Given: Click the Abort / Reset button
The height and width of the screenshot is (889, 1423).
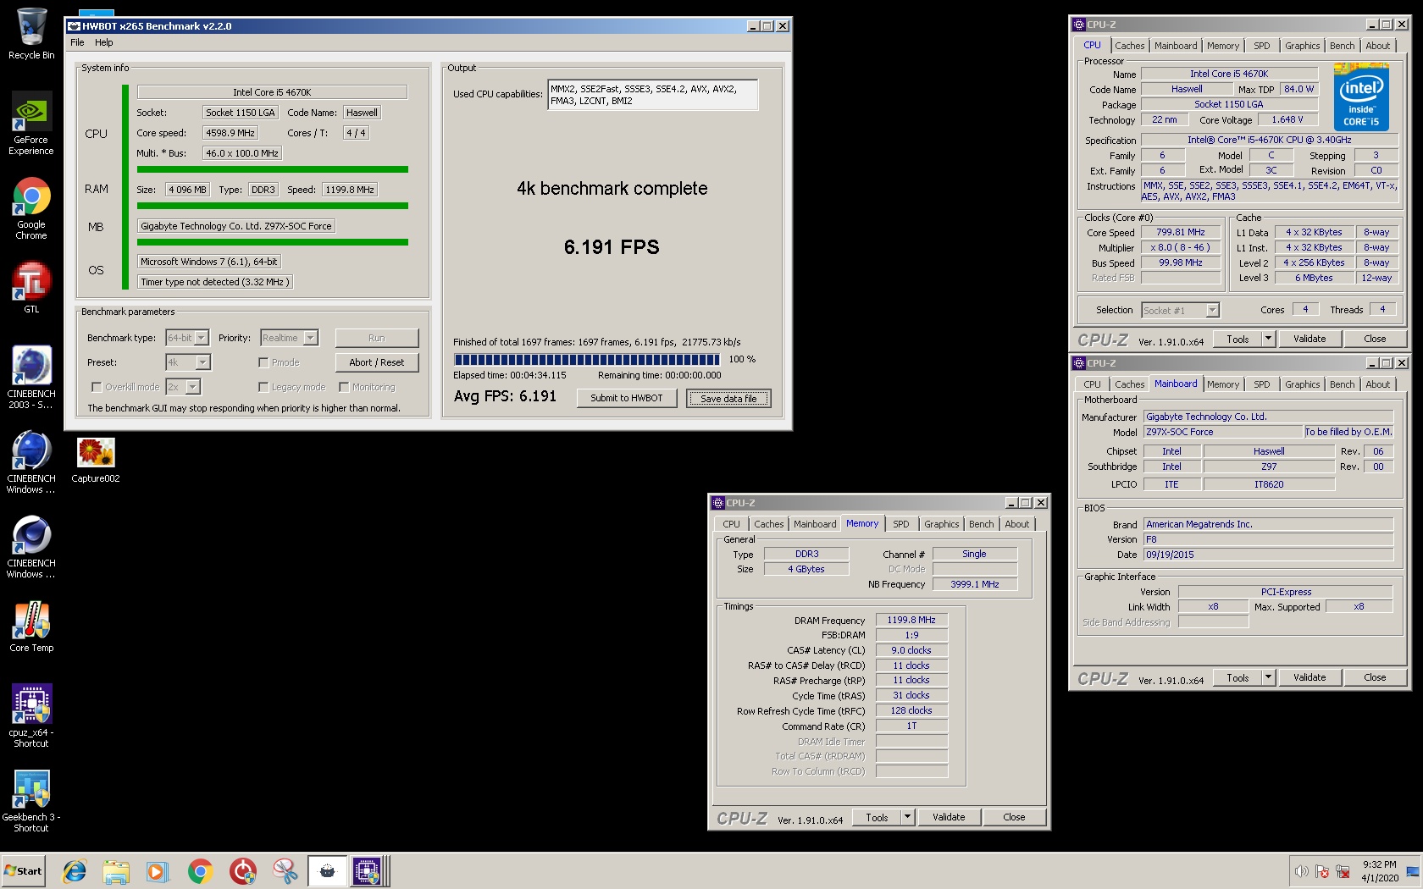Looking at the screenshot, I should click(377, 362).
